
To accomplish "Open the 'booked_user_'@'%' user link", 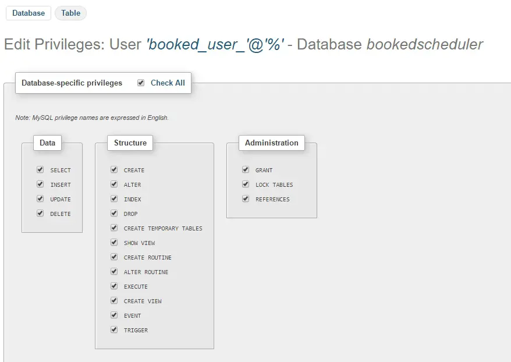I will [215, 44].
